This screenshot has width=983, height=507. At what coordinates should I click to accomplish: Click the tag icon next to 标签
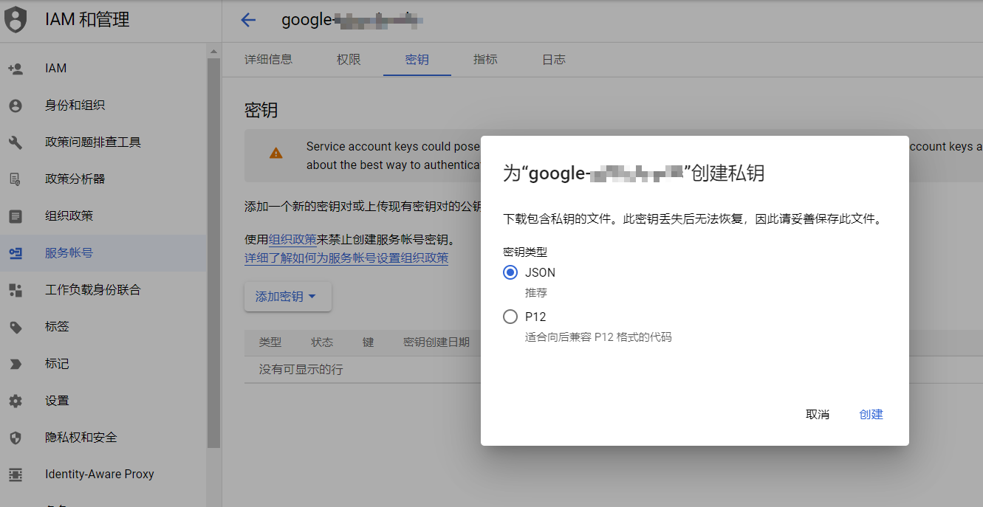[16, 327]
